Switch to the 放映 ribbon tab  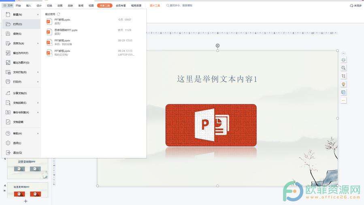(70, 6)
